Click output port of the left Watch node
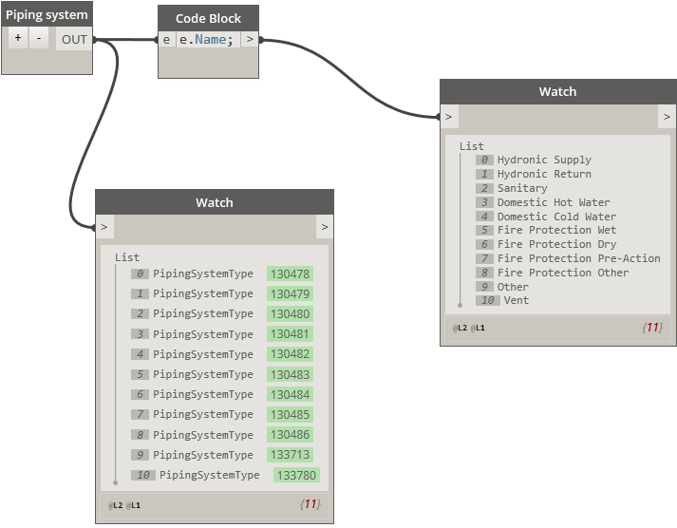The image size is (677, 528). pyautogui.click(x=324, y=227)
